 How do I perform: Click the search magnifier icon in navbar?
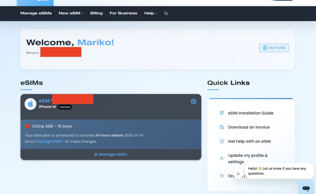(166, 13)
